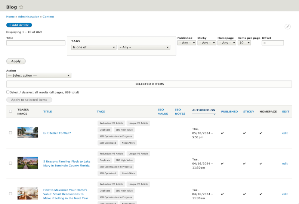Click Apply to selected items button
The image size is (299, 204).
29,100
